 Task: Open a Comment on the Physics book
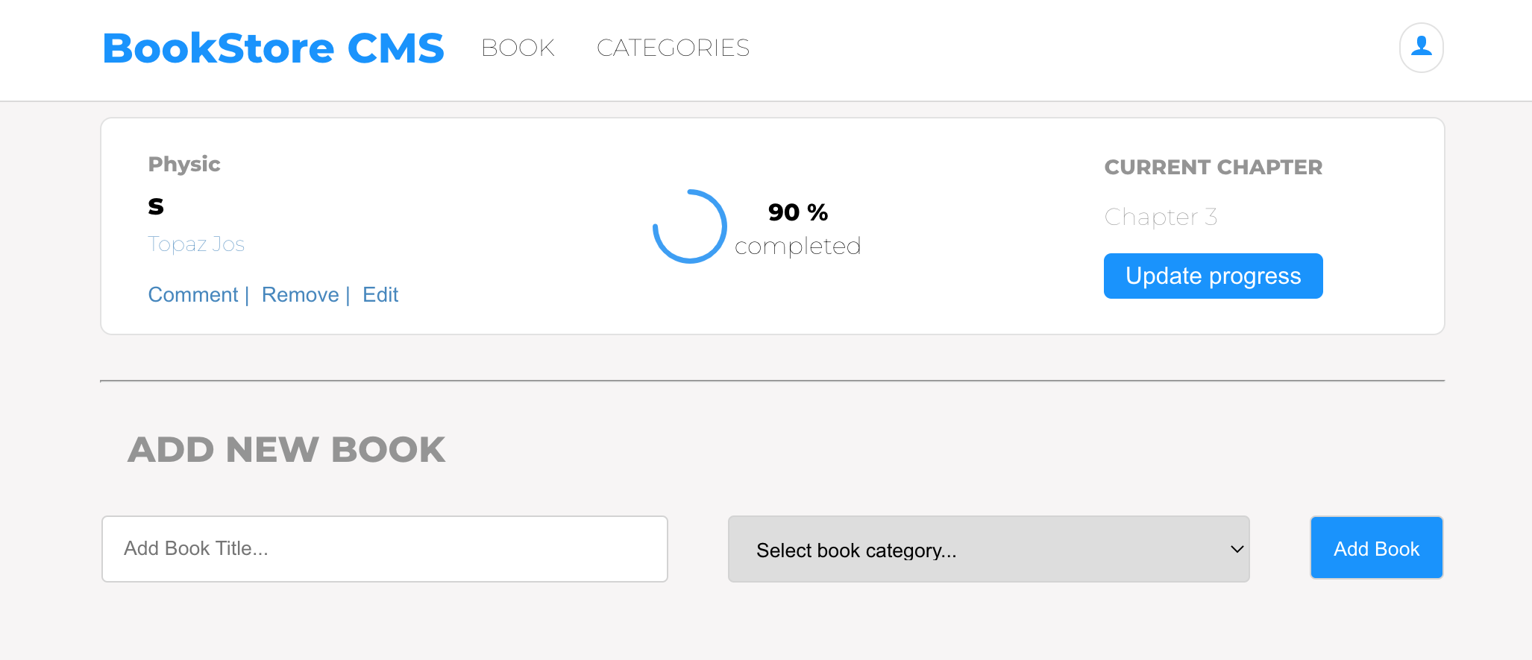(192, 294)
